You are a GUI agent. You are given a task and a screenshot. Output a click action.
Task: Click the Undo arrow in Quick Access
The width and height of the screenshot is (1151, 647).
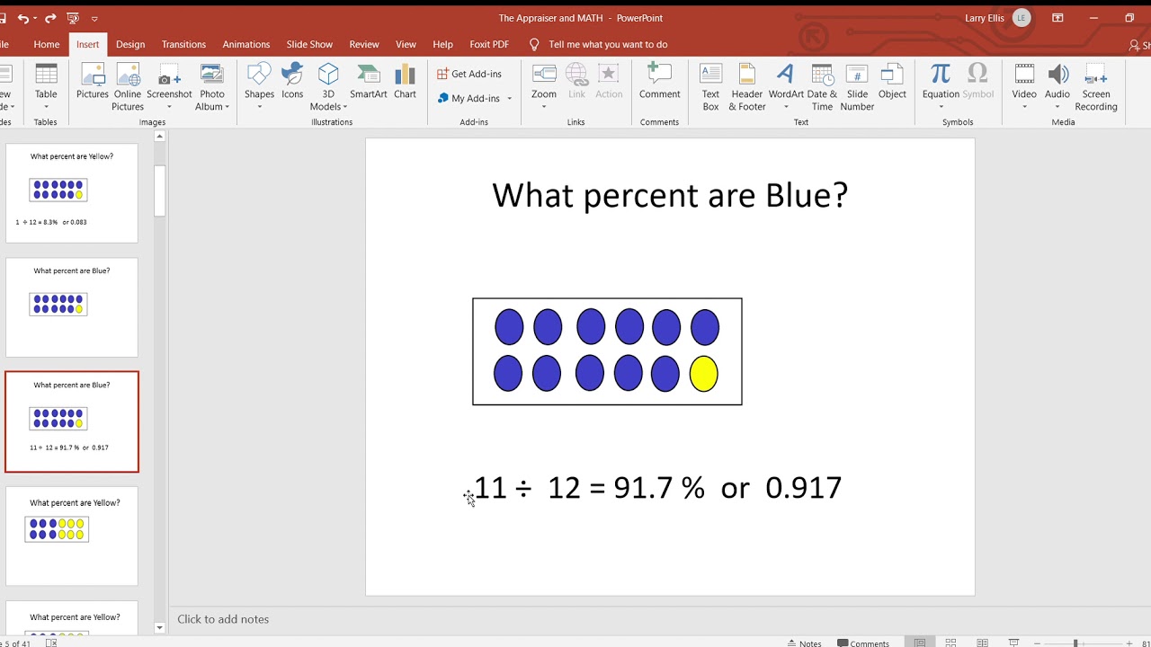tap(22, 18)
